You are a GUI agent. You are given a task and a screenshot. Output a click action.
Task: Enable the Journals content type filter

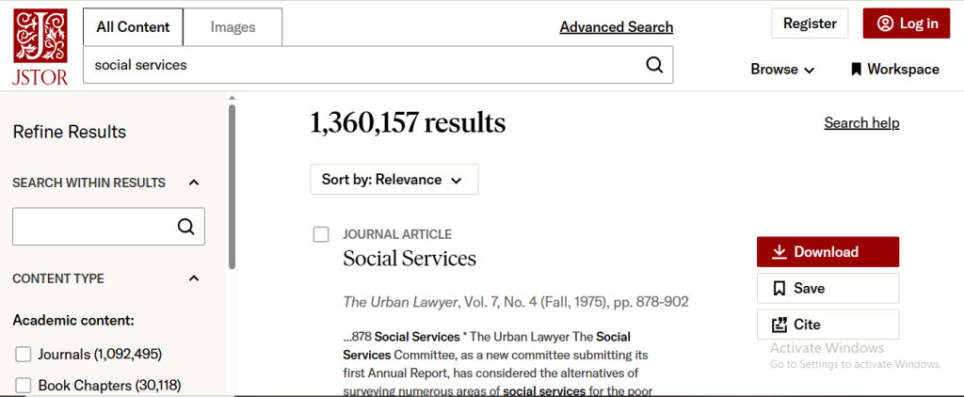(24, 355)
